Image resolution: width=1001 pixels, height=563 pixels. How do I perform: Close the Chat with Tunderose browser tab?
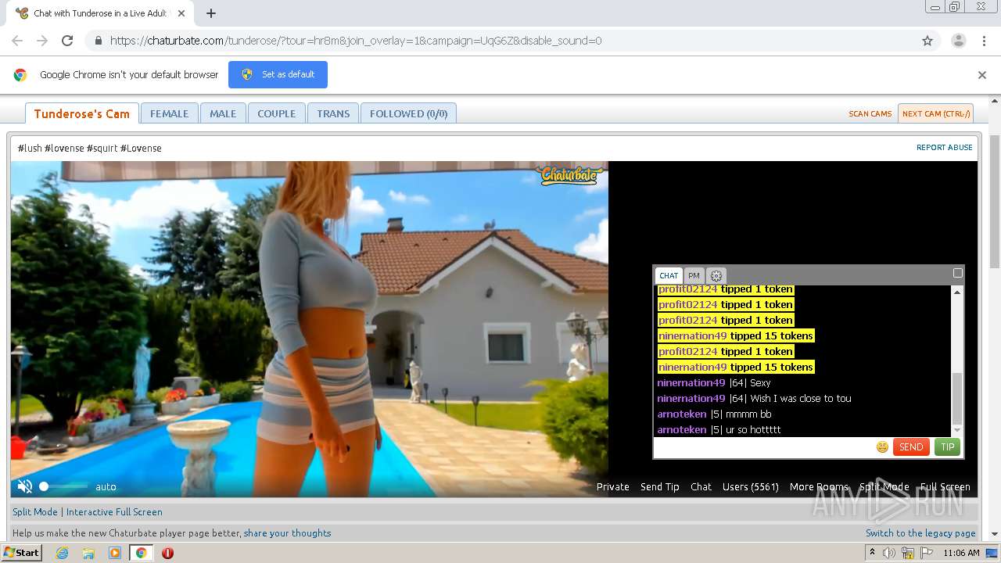(x=182, y=13)
